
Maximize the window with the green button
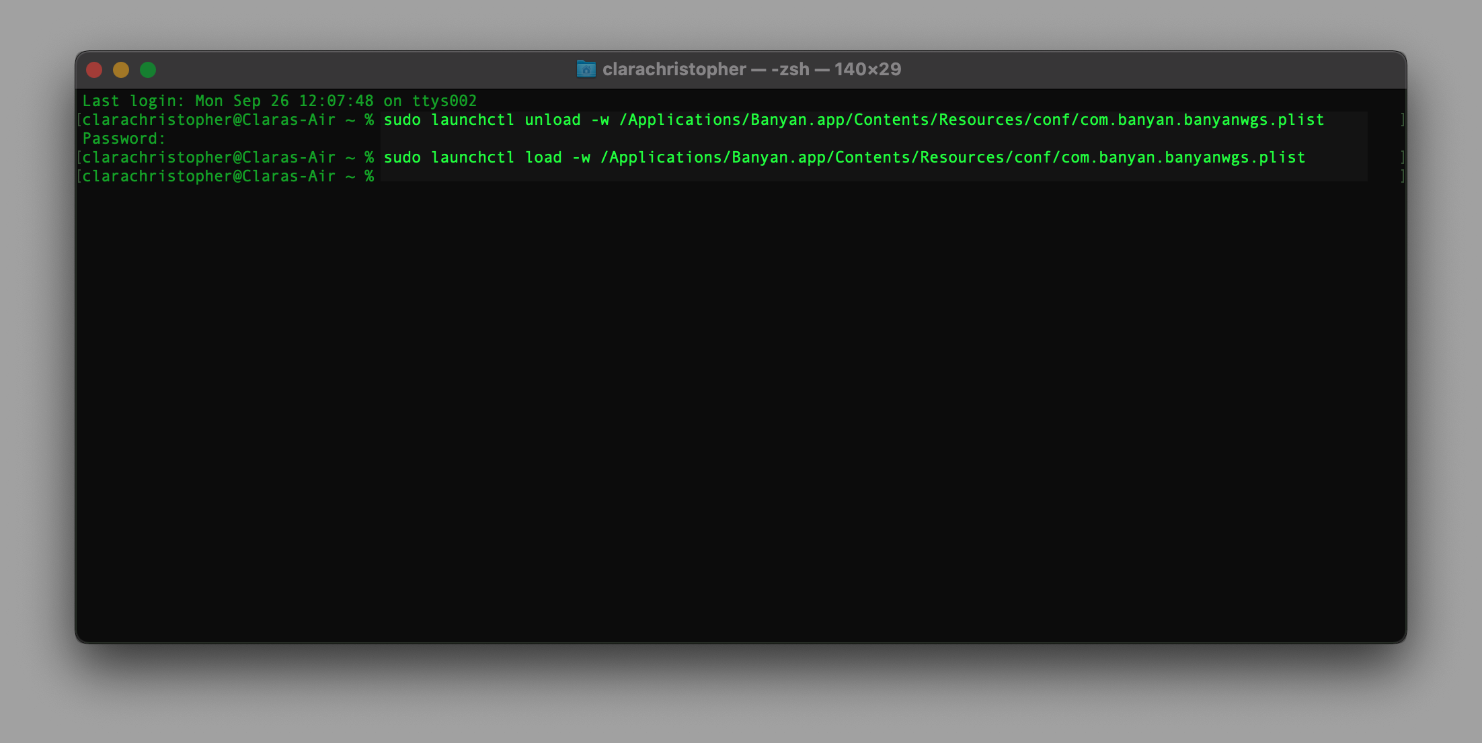point(148,70)
